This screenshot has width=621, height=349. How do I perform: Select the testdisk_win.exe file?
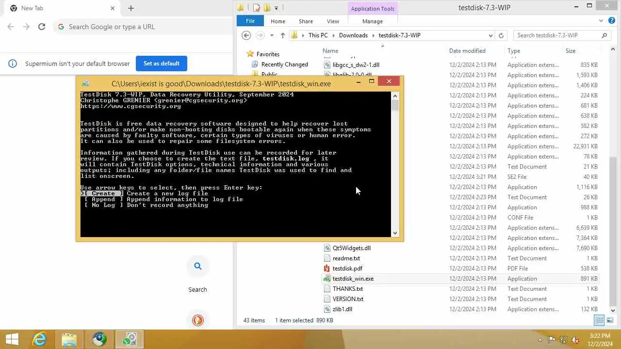[x=353, y=279]
